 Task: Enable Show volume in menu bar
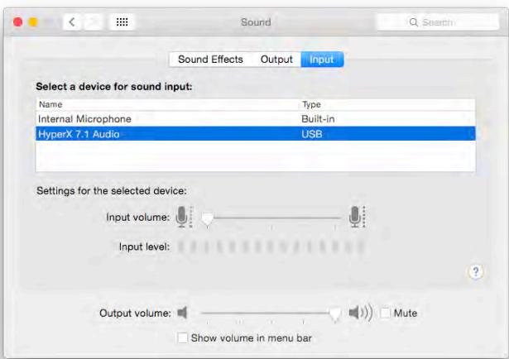click(x=182, y=337)
